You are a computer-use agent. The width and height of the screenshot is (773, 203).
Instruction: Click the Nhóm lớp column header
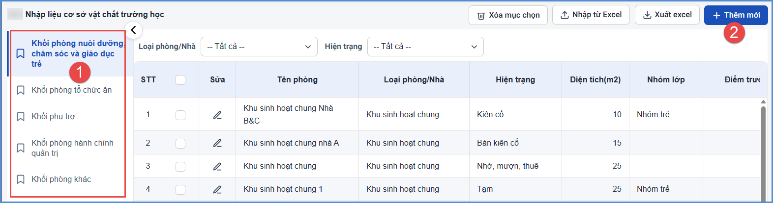click(x=666, y=80)
